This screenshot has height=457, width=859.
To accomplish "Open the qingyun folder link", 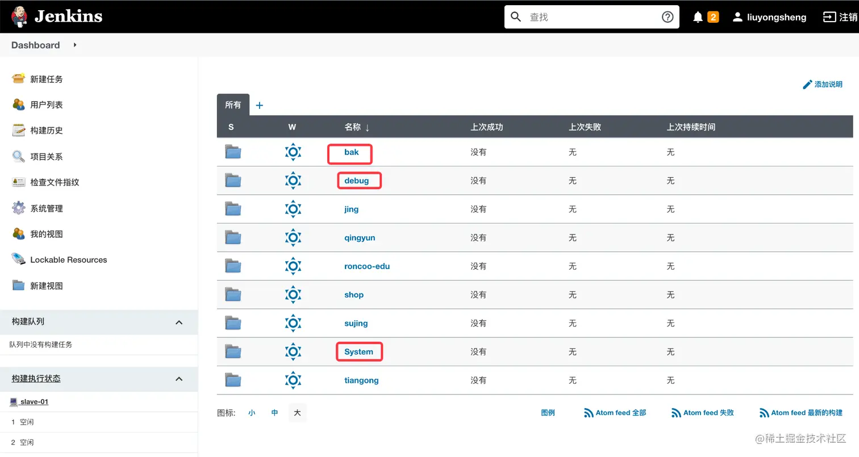I will coord(360,237).
